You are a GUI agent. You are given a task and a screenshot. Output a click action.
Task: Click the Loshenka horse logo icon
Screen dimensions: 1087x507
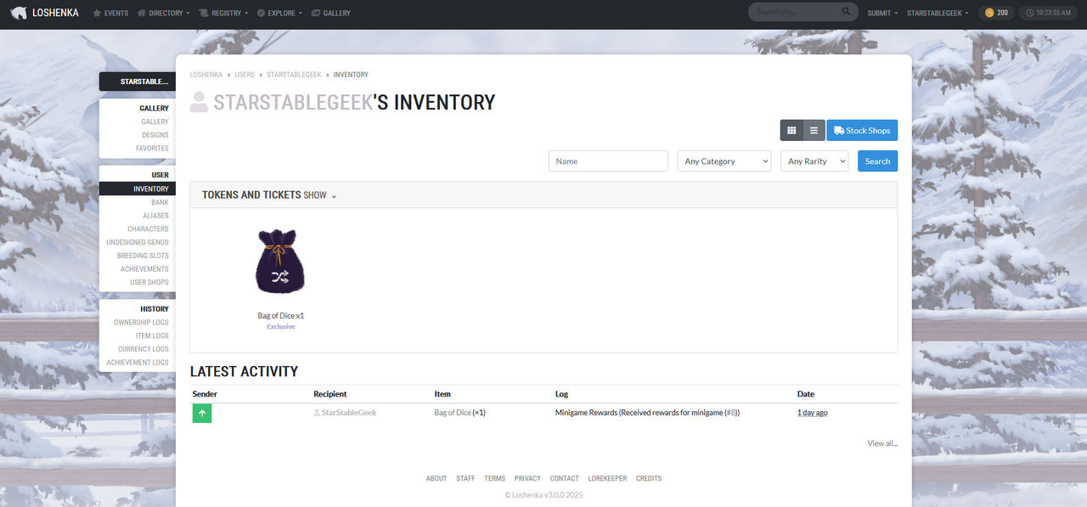(x=19, y=13)
